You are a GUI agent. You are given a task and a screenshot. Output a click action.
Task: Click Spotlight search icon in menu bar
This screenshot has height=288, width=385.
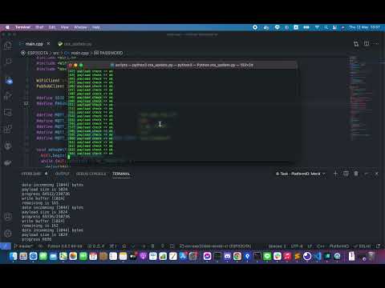coord(326,27)
